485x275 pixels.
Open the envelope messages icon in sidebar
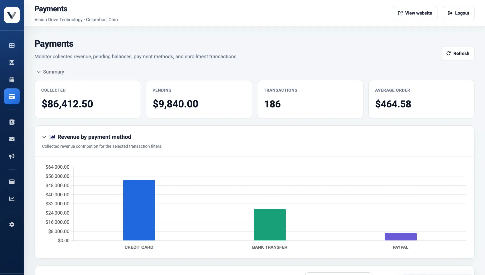click(x=12, y=139)
